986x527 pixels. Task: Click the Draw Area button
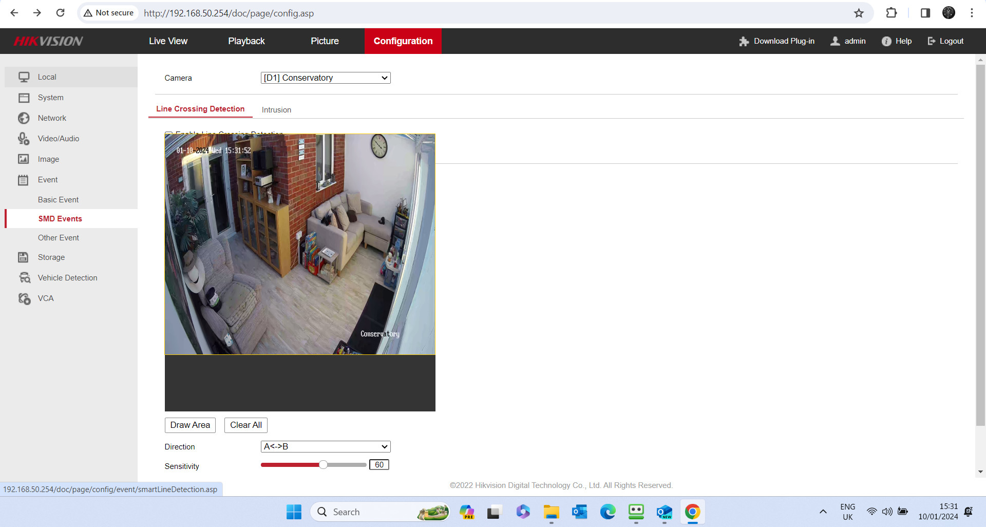tap(190, 425)
